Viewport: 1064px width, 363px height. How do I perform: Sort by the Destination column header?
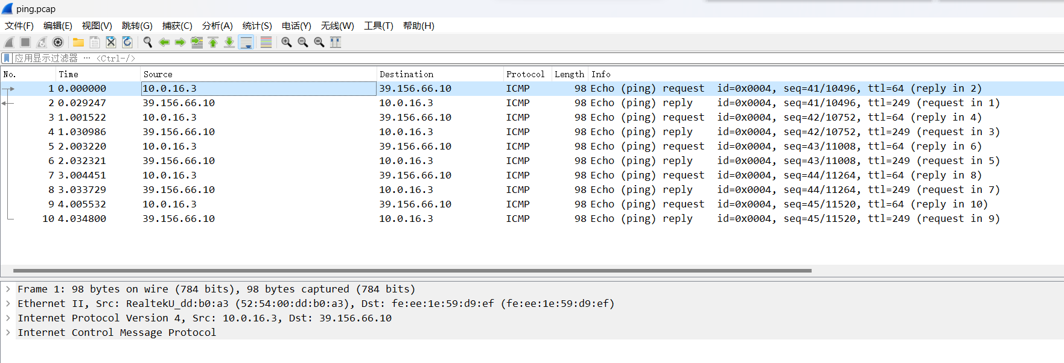tap(441, 74)
